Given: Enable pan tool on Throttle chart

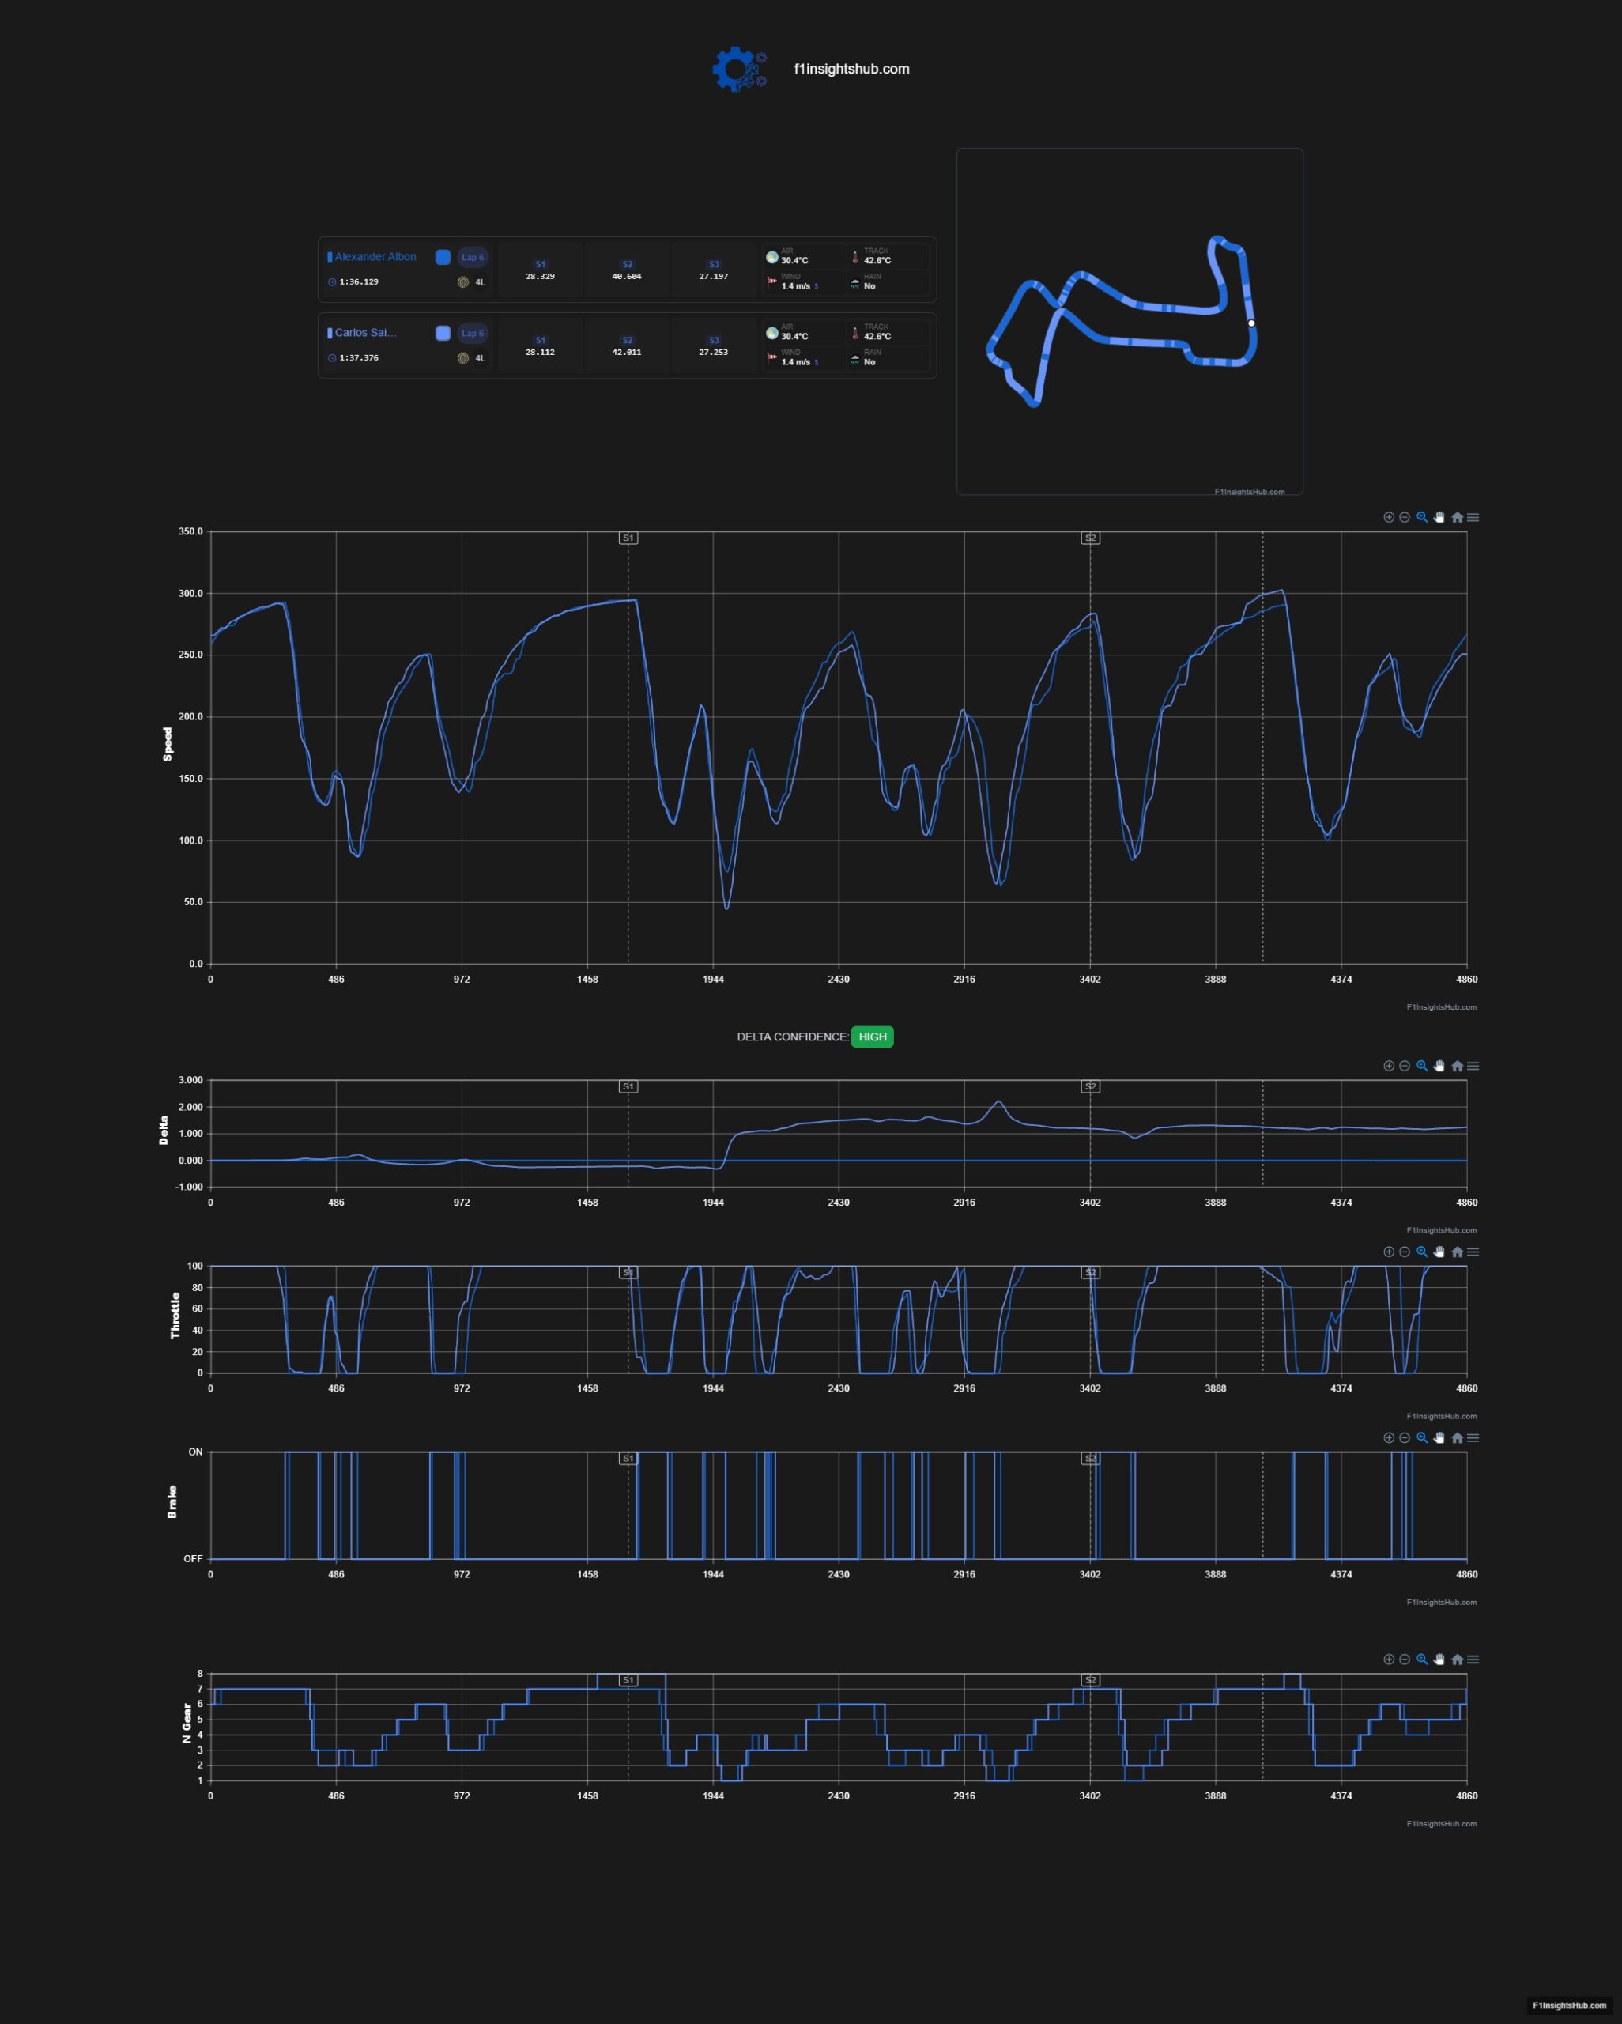Looking at the screenshot, I should 1439,1252.
